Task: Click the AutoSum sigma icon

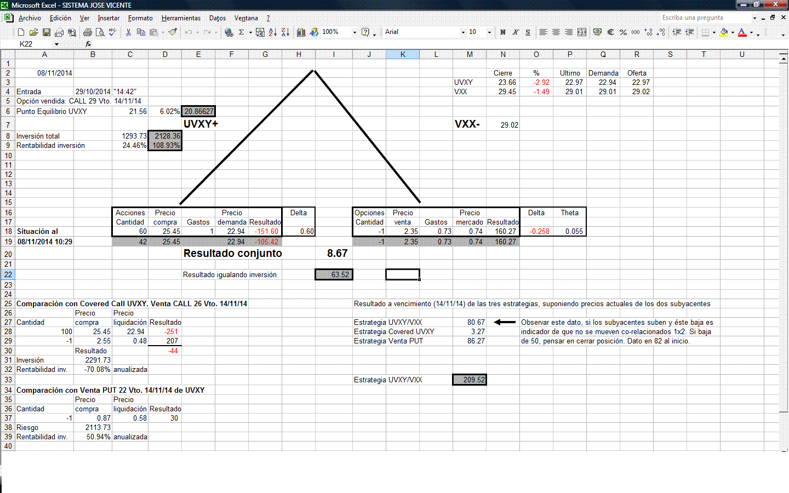Action: coord(241,32)
